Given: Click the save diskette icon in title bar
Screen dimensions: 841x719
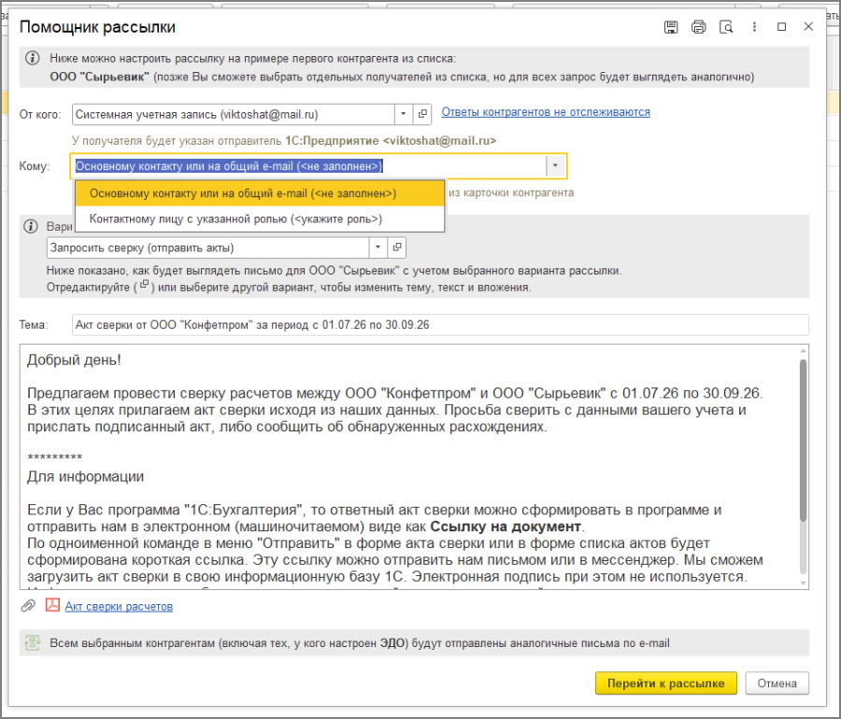Looking at the screenshot, I should pyautogui.click(x=670, y=27).
